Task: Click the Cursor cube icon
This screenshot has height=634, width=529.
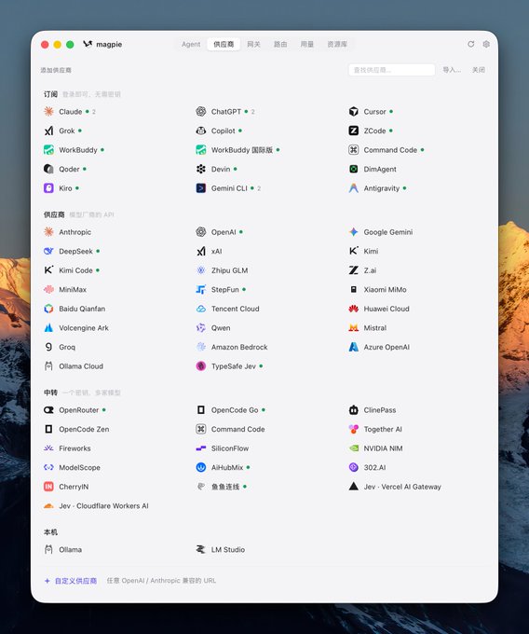Action: (x=353, y=111)
